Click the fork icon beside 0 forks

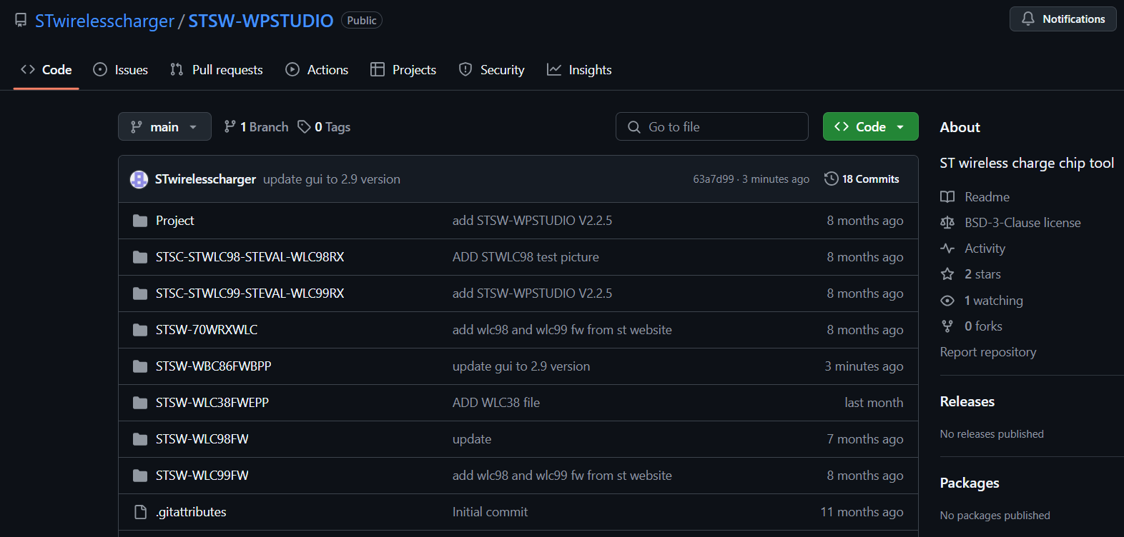(x=947, y=326)
